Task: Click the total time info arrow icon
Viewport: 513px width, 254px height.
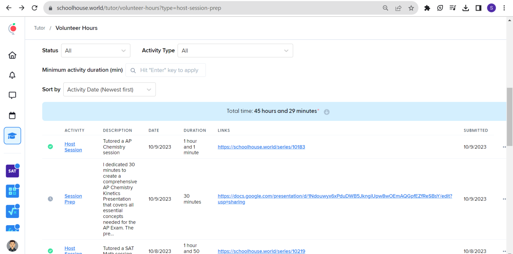Action: (x=327, y=112)
